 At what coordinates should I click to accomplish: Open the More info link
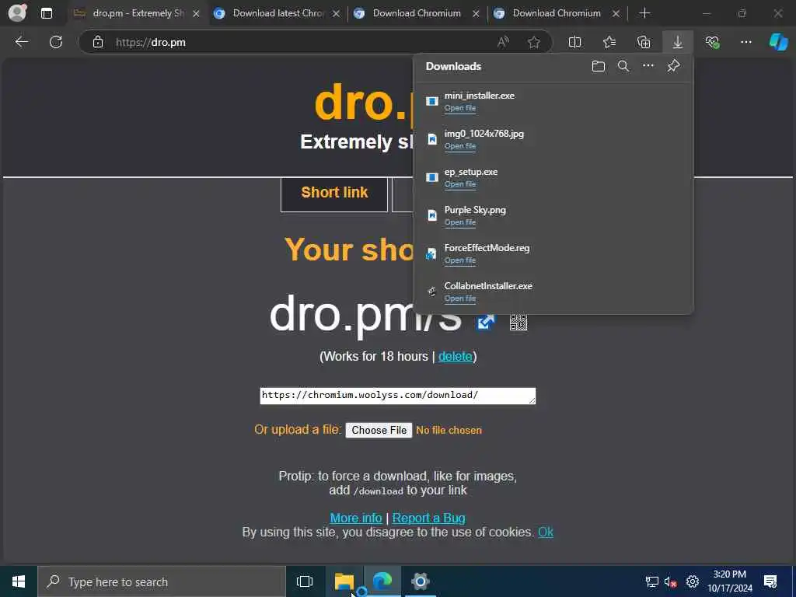(356, 518)
